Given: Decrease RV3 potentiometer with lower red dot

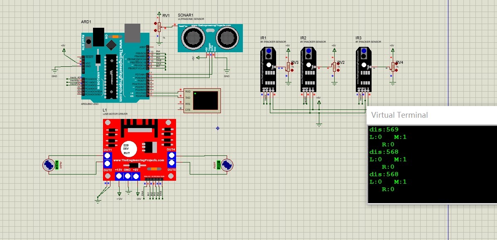Looking at the screenshot, I should click(x=292, y=70).
